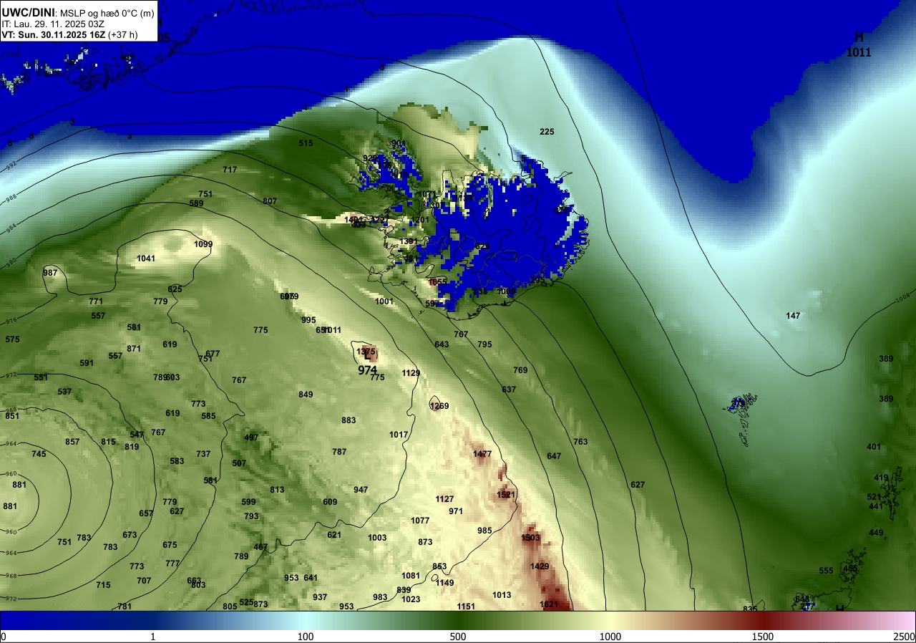Click the '745' height value
This screenshot has height=643, width=916.
[39, 454]
